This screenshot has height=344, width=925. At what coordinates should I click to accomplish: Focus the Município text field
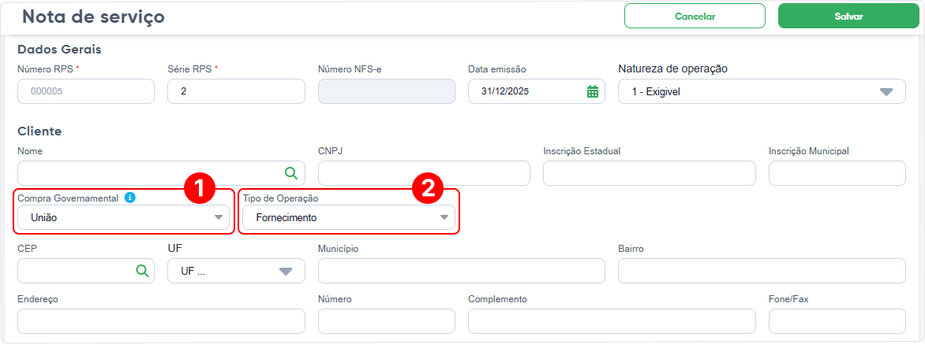tap(462, 271)
